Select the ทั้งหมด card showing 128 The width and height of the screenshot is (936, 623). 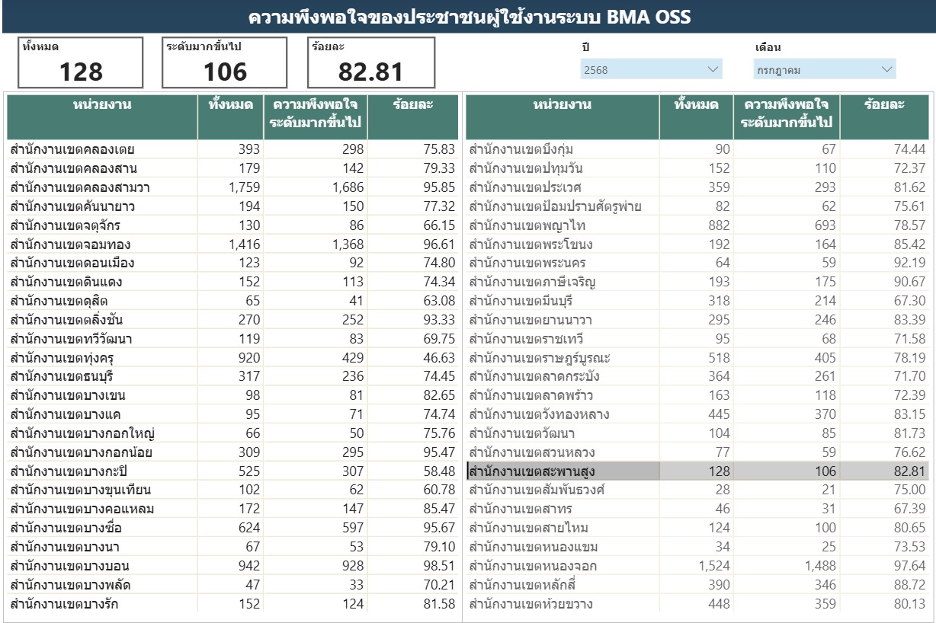point(81,62)
